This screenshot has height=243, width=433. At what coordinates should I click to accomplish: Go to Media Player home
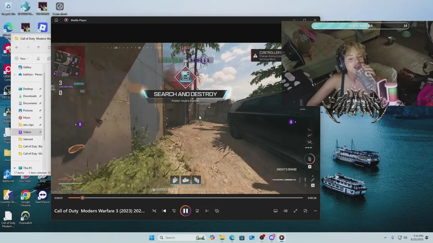56,20
